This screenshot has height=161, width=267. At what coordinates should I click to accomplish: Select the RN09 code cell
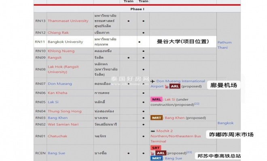pyautogui.click(x=40, y=58)
